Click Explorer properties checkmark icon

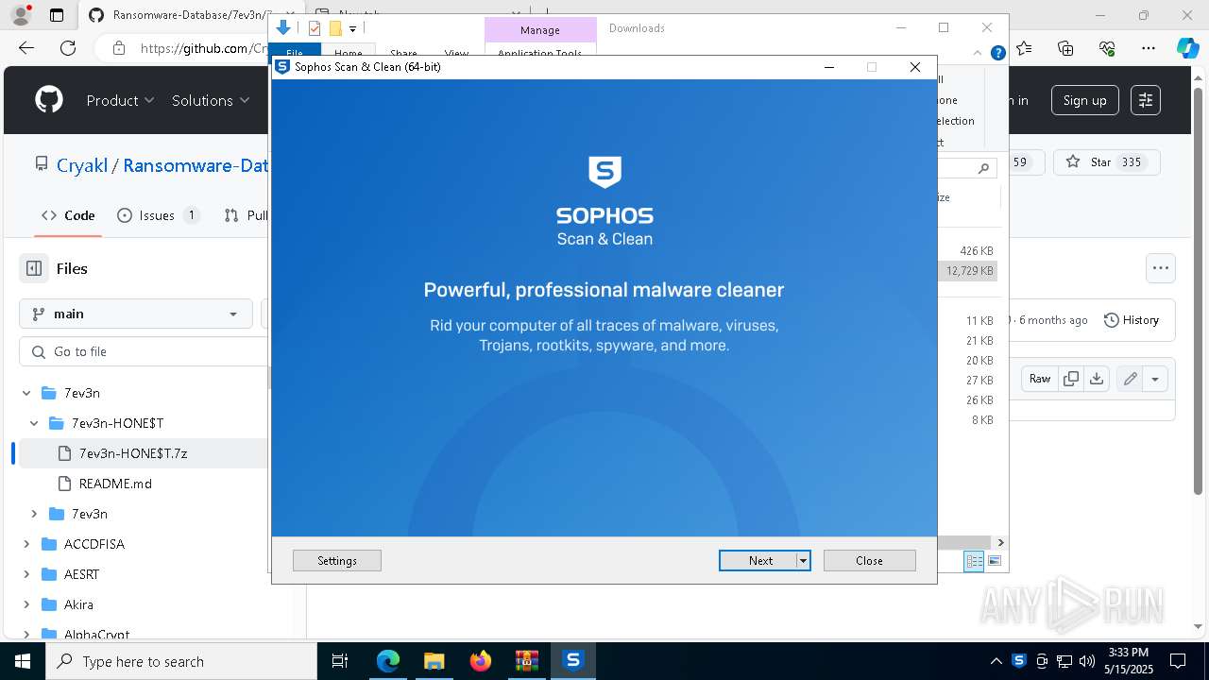(x=315, y=28)
